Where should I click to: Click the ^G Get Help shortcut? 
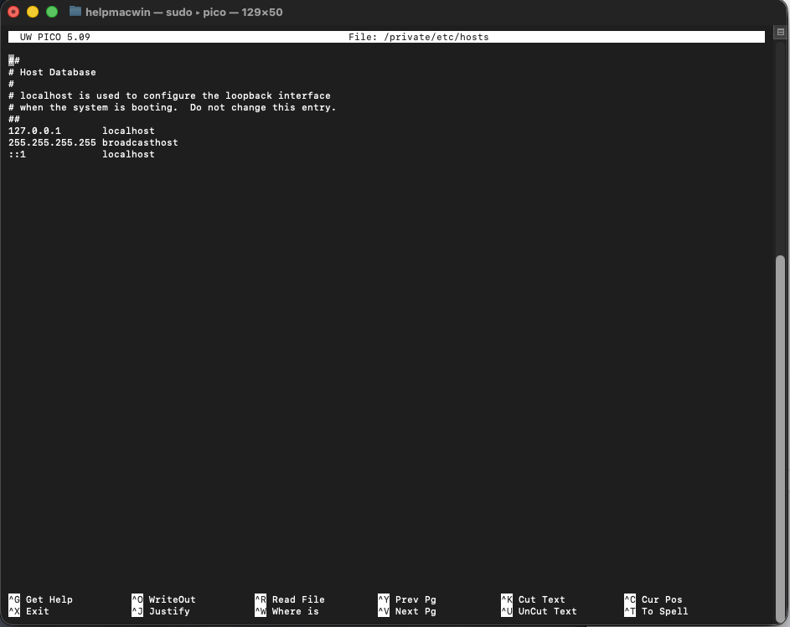pyautogui.click(x=41, y=599)
